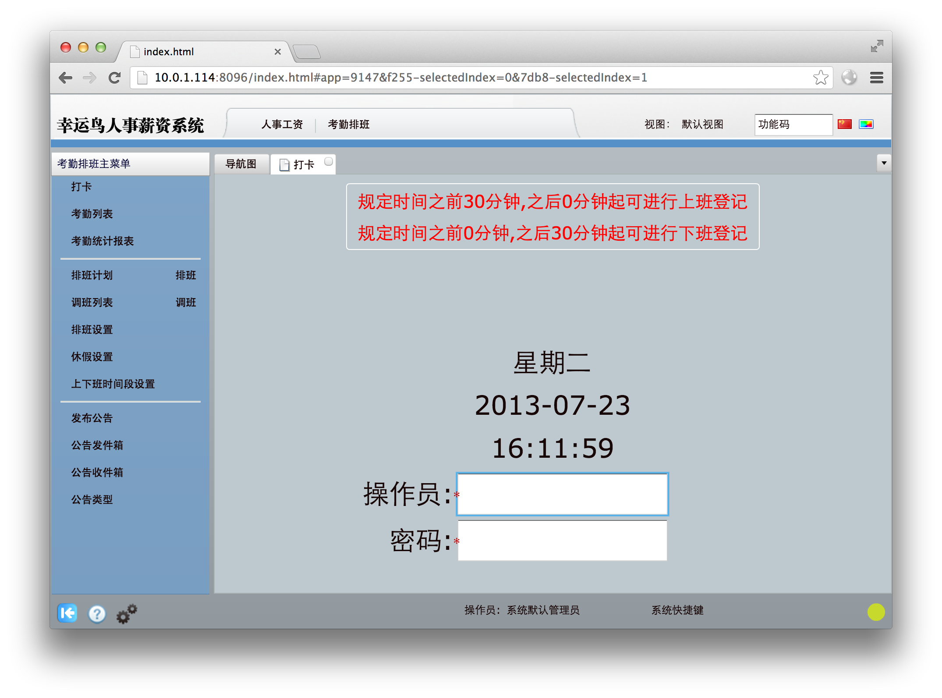
Task: Click the fullscreen arrows icon in the title bar
Action: [877, 46]
